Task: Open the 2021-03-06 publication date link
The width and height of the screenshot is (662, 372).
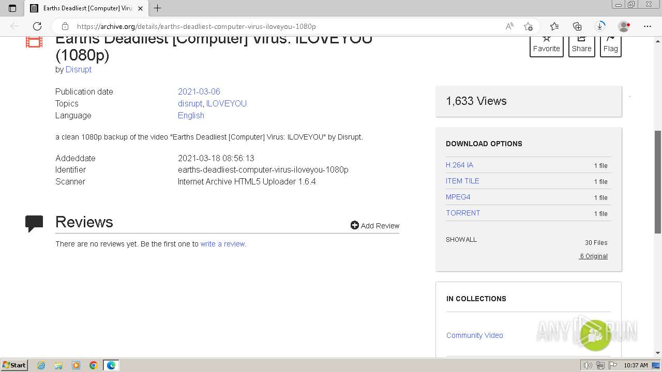Action: coord(199,91)
